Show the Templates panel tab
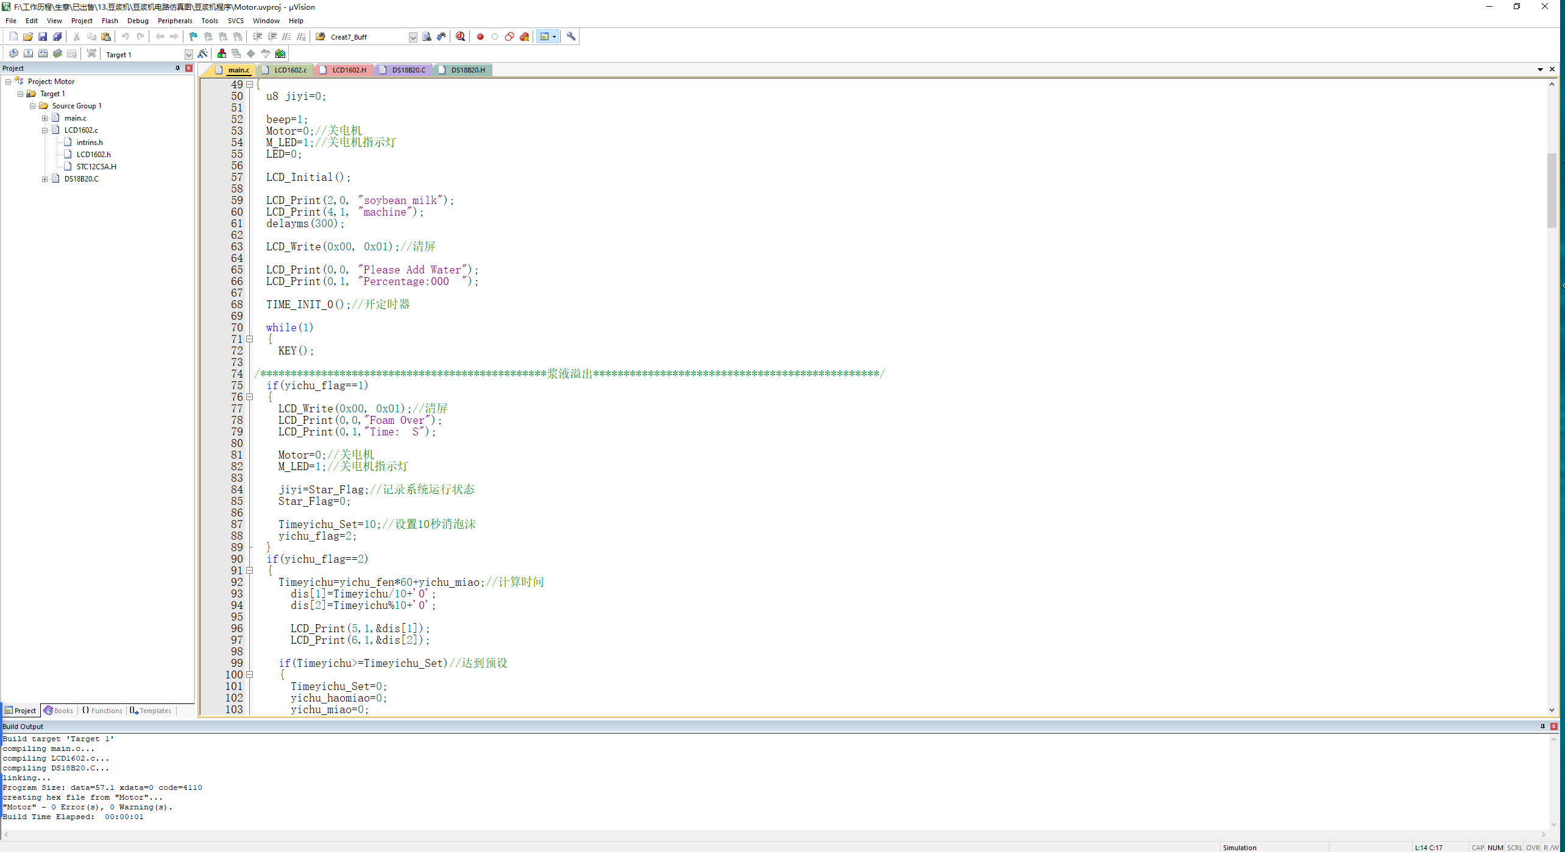This screenshot has height=852, width=1565. tap(151, 711)
